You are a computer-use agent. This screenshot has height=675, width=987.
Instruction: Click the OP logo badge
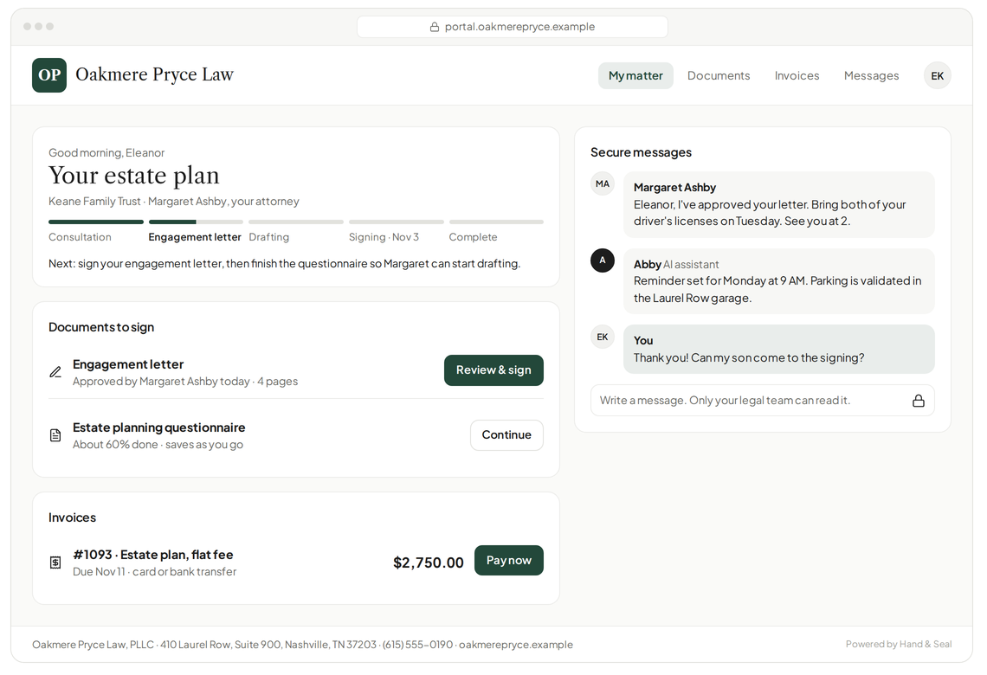click(49, 75)
